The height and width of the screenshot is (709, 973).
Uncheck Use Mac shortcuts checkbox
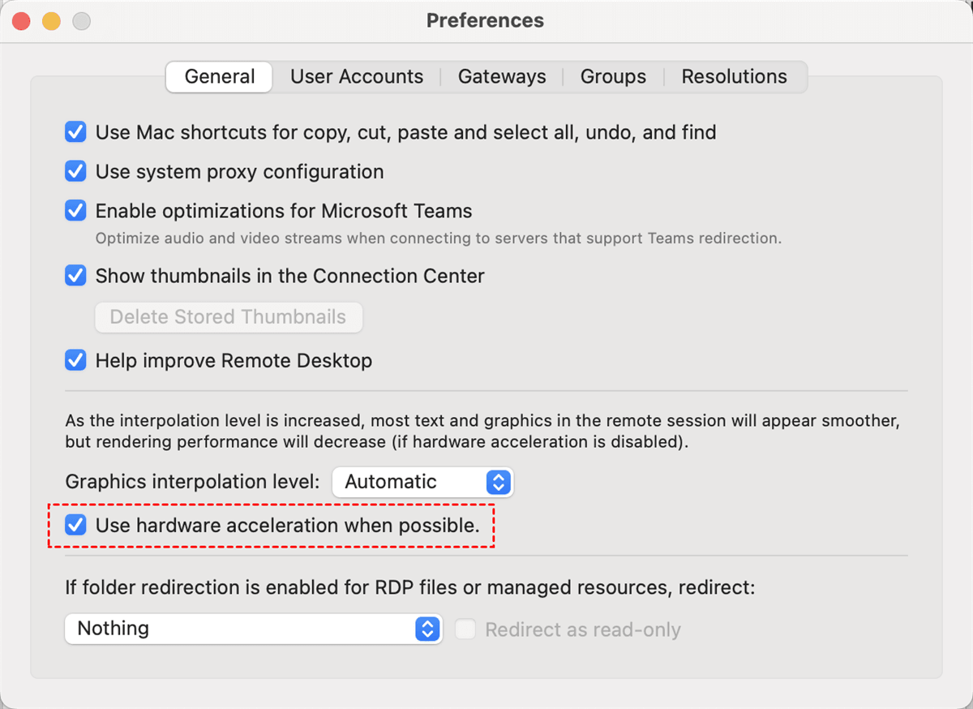tap(75, 132)
